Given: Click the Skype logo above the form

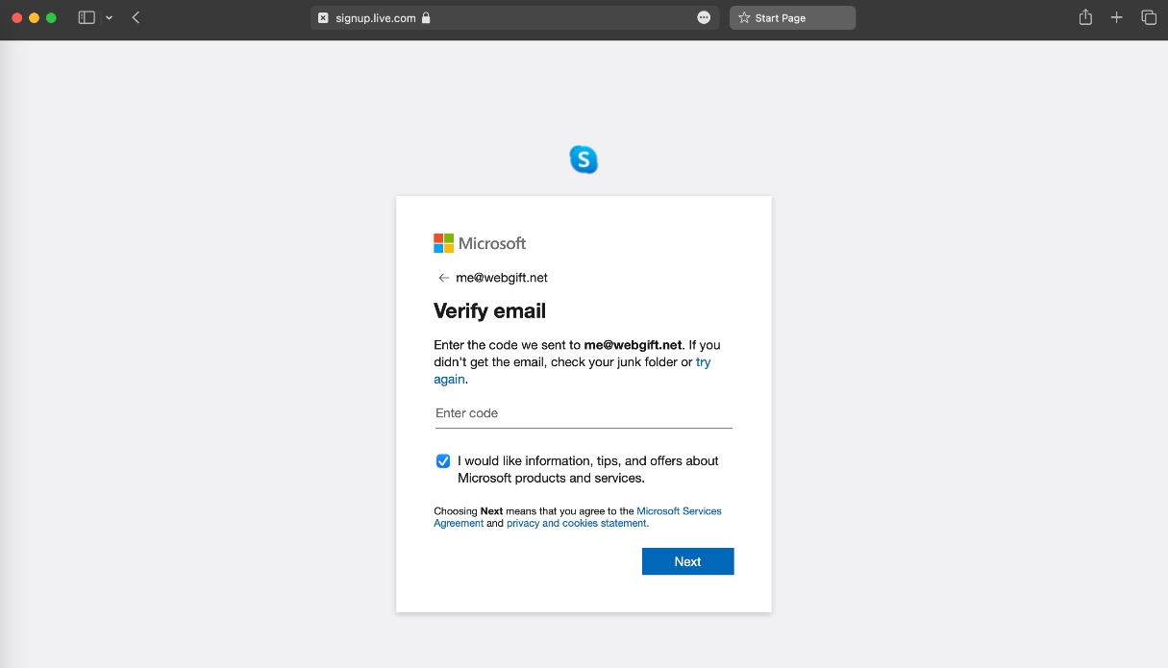Looking at the screenshot, I should [x=584, y=160].
